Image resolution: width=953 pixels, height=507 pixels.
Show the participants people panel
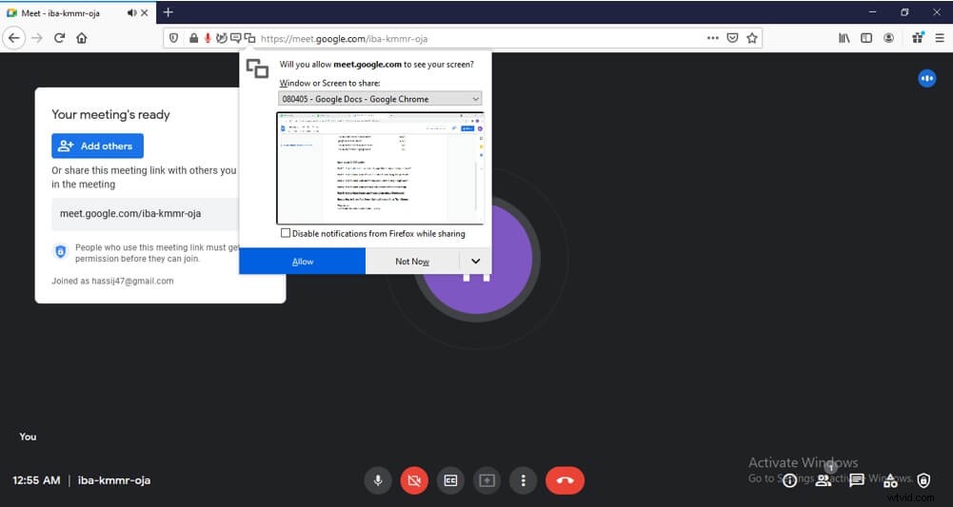click(824, 481)
